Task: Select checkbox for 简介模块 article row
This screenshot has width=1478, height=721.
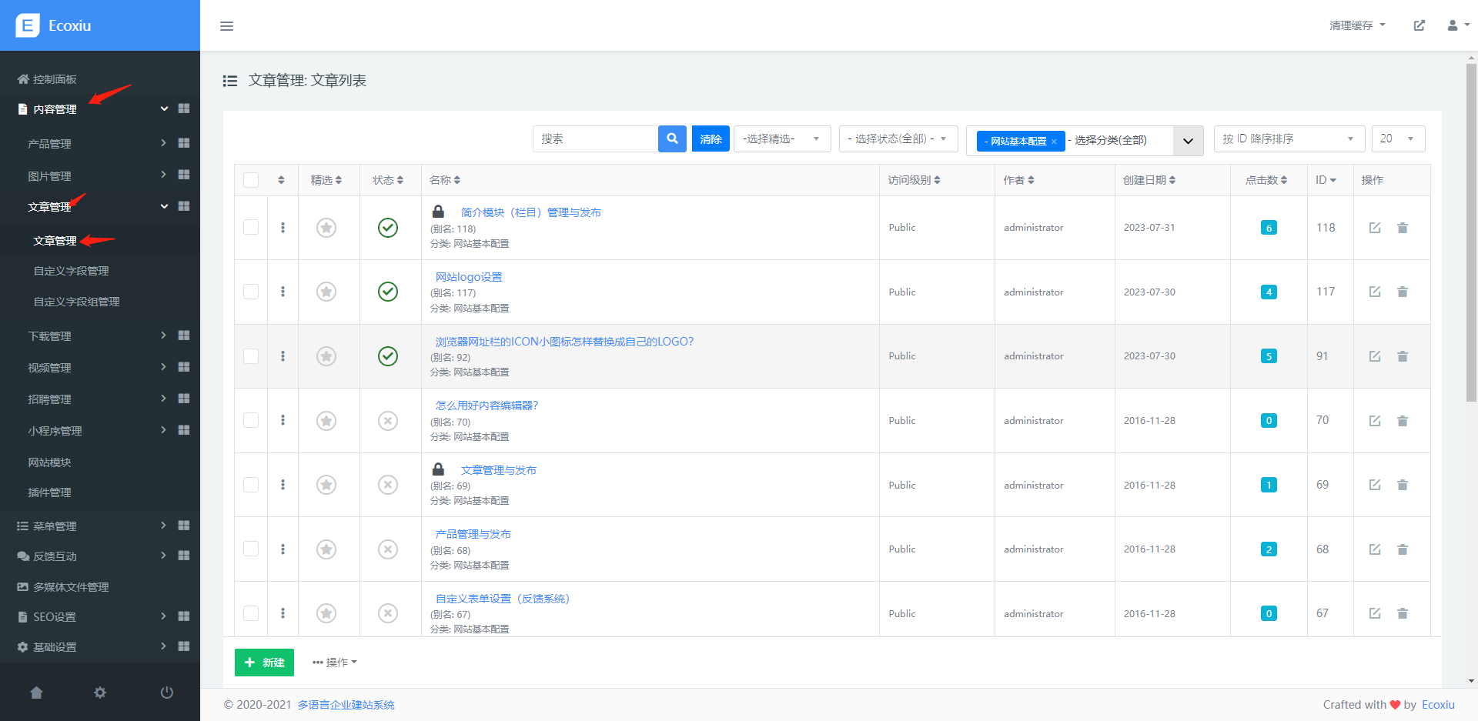Action: click(x=251, y=228)
